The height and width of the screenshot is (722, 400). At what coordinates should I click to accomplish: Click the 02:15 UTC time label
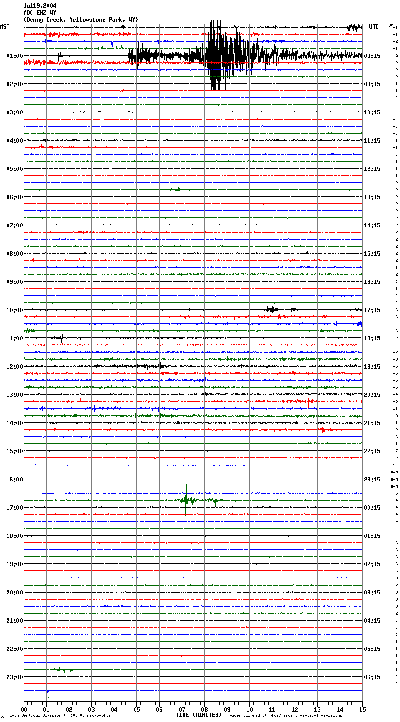(372, 564)
